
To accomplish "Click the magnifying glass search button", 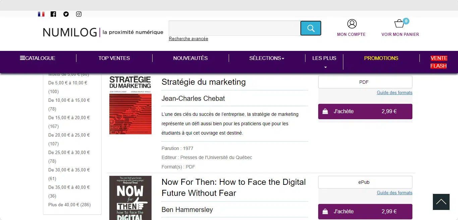I will tap(310, 28).
